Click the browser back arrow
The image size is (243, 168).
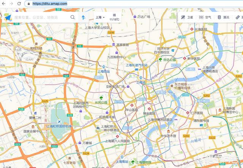pos(4,3)
